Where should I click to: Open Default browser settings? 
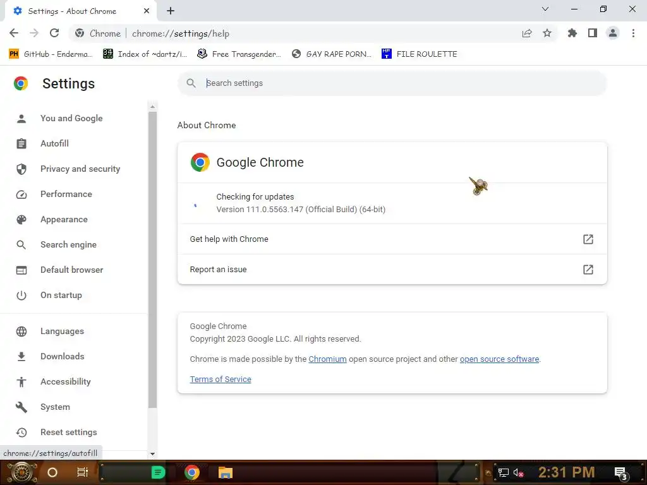72,270
